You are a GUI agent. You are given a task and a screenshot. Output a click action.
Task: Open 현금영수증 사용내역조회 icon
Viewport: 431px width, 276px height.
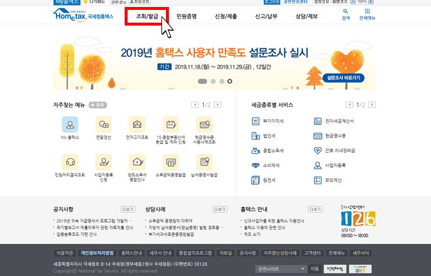(x=204, y=124)
